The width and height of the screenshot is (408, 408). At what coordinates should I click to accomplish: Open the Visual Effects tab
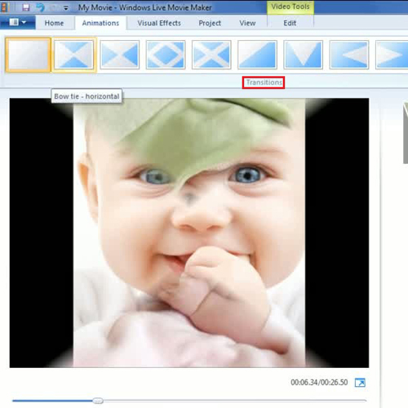click(159, 23)
